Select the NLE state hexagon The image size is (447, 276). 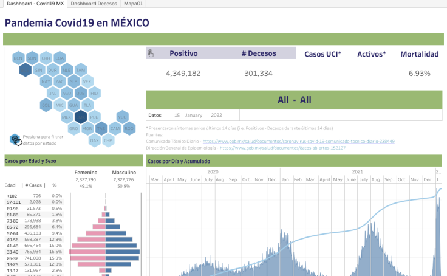67,70
